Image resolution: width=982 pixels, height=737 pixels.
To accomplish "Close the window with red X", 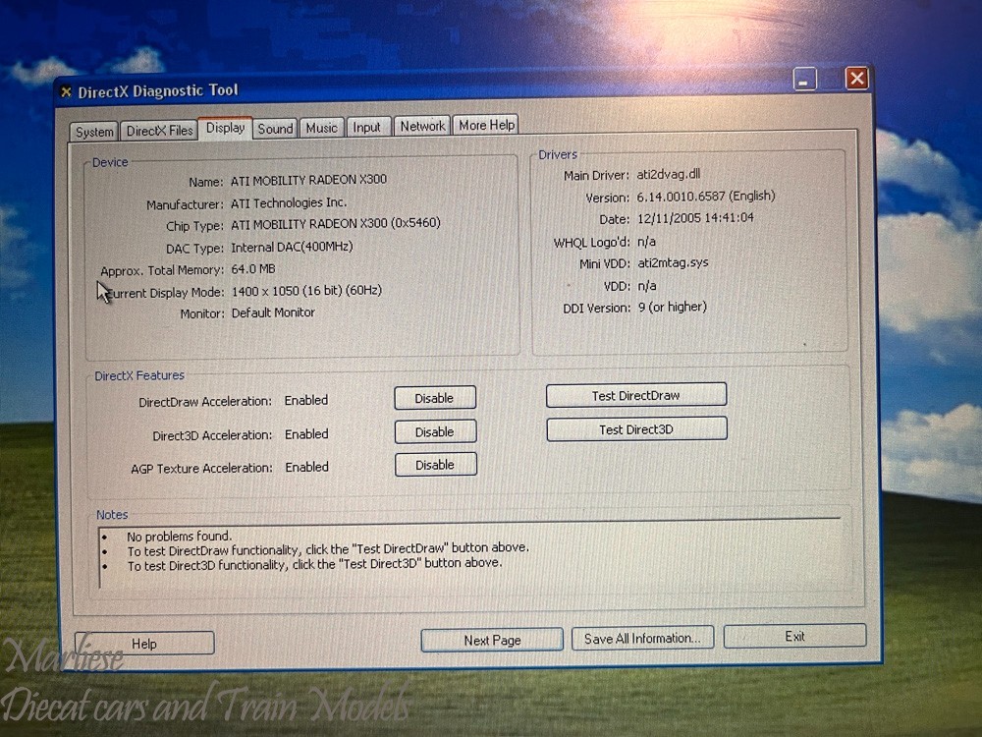I will (856, 79).
